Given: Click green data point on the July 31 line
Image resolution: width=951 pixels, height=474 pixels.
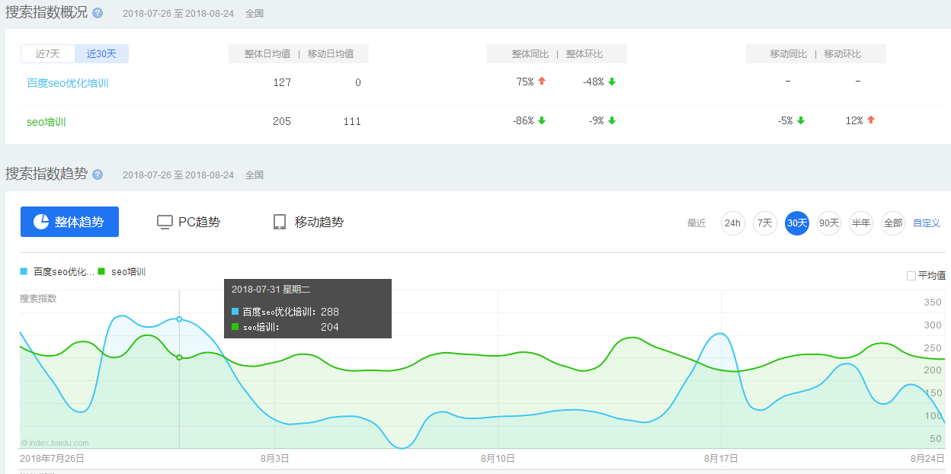Looking at the screenshot, I should tap(179, 357).
